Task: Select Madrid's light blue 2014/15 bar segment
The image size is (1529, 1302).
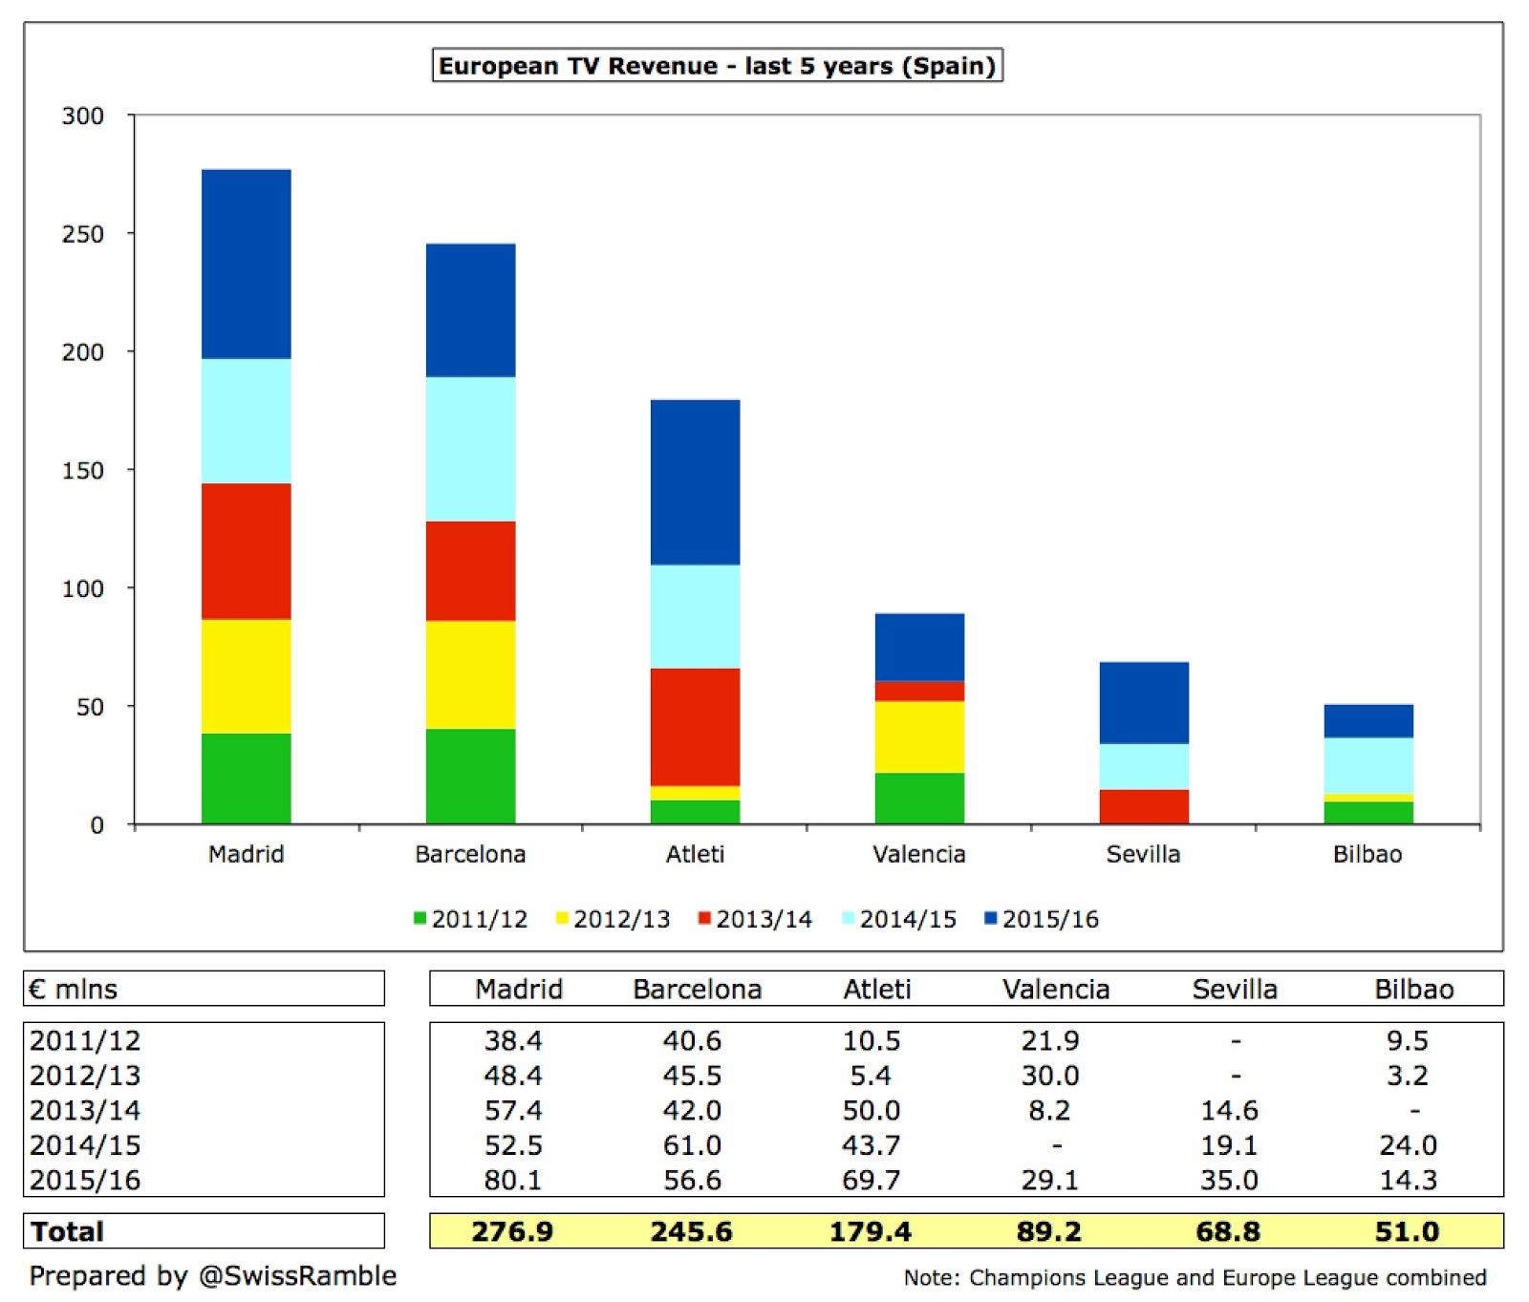Action: 247,421
